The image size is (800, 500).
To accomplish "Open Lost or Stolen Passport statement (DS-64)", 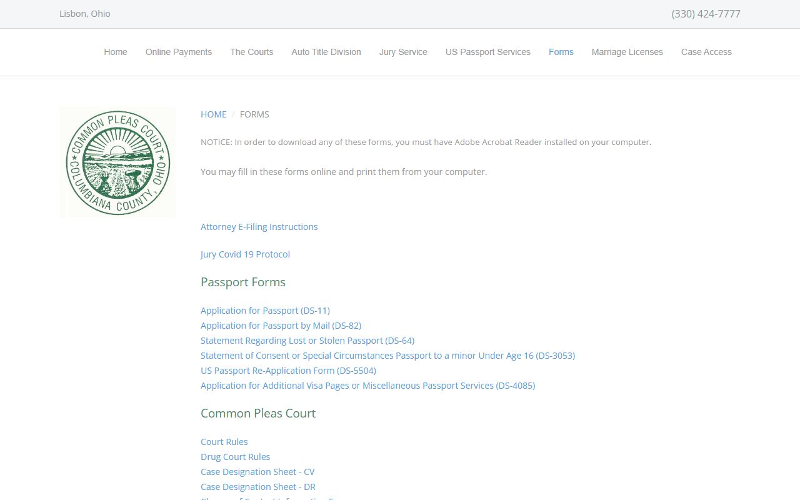I will click(307, 341).
